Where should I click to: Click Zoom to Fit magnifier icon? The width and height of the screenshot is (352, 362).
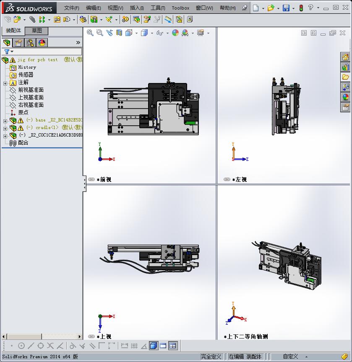tap(90, 33)
